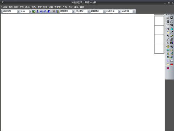Click the magnifier zoom tool icon
174x131 pixels.
(x=172, y=46)
